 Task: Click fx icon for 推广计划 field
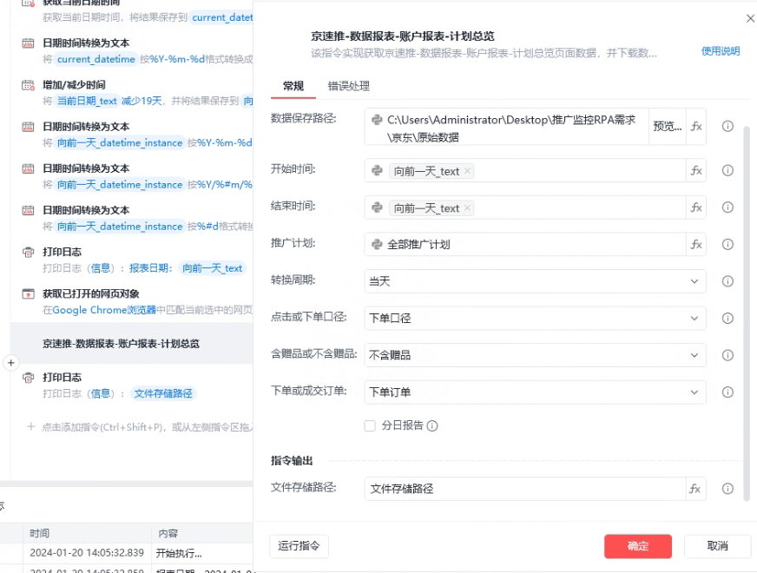coord(695,244)
